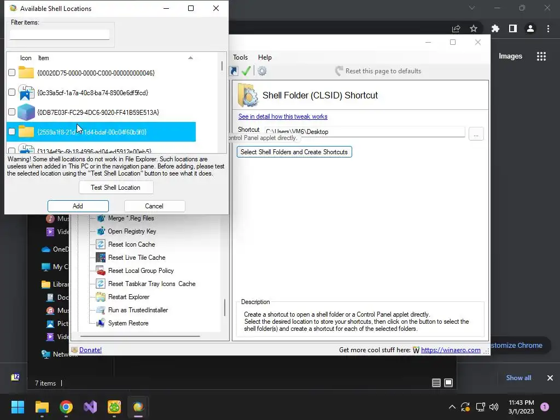The height and width of the screenshot is (420, 560).
Task: Check the {0c39a5cf-1a7a-40c8-ba74-8900e6df5fcd} checkbox
Action: 12,92
